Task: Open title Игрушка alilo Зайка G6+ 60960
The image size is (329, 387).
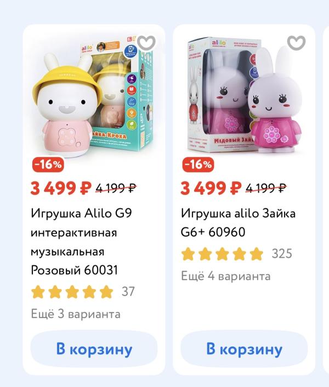Action: tap(238, 223)
